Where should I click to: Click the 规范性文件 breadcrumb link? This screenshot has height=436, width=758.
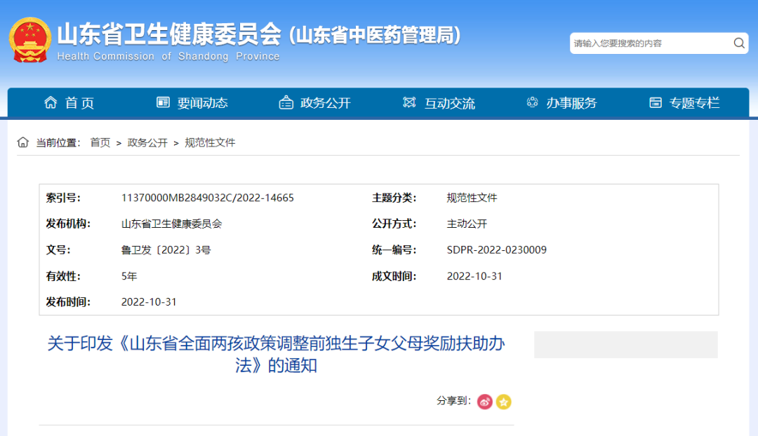coord(210,142)
